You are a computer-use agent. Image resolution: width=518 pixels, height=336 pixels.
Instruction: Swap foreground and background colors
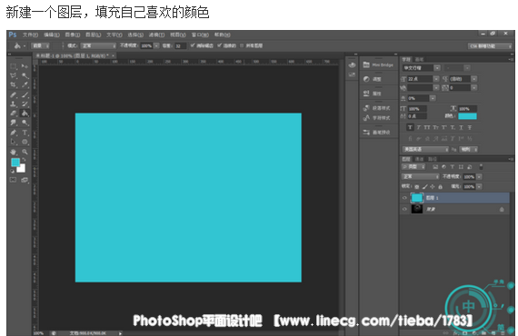click(24, 160)
